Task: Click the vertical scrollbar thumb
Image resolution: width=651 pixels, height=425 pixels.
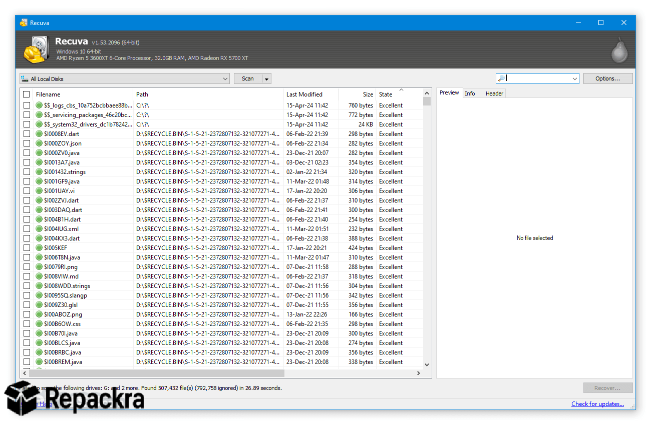Action: coord(427,101)
